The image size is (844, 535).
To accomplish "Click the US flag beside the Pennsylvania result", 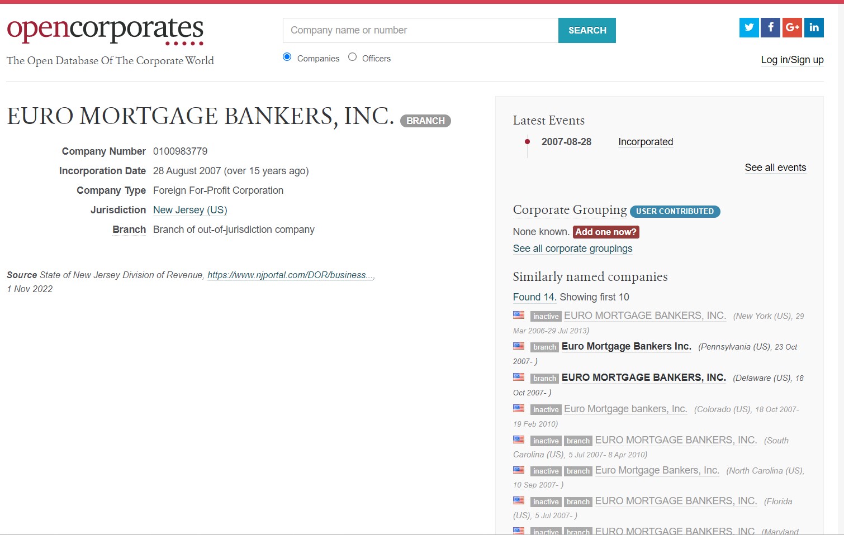I will tap(519, 346).
